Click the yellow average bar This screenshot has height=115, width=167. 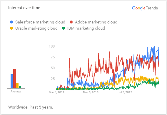17,86
